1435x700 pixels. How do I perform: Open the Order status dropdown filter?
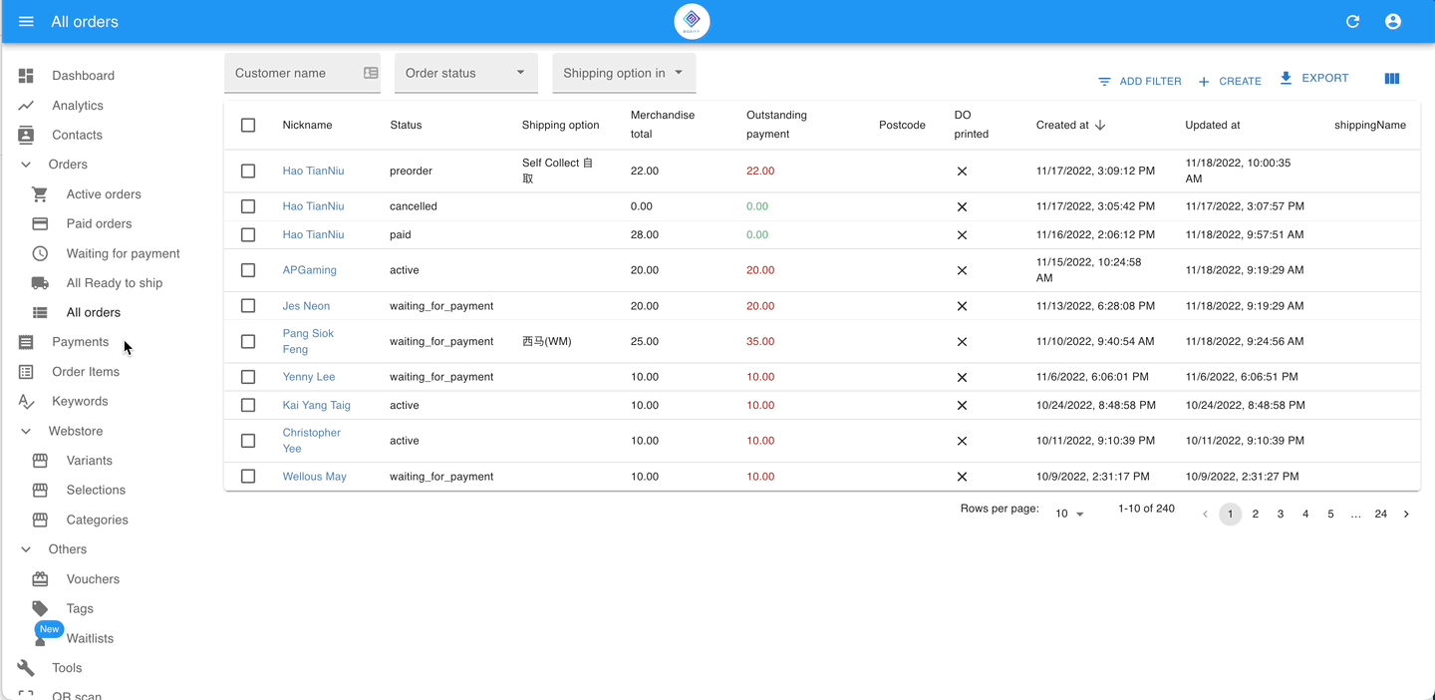pos(465,73)
